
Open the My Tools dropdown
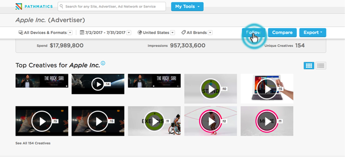pos(187,7)
